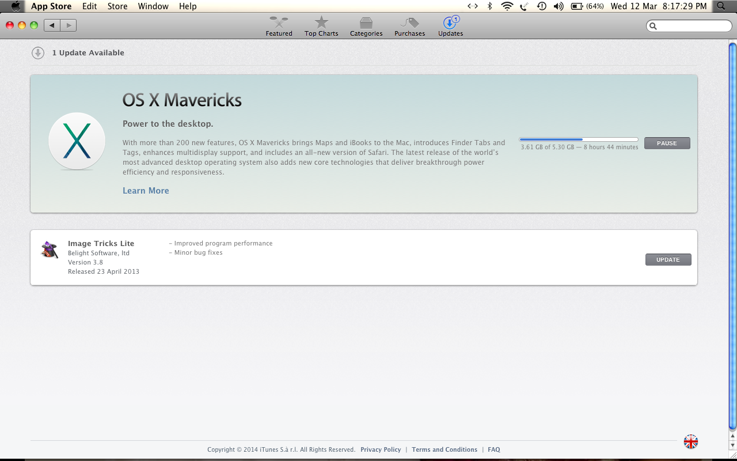Click '1 Update Available' heading
The image size is (737, 461).
[88, 53]
